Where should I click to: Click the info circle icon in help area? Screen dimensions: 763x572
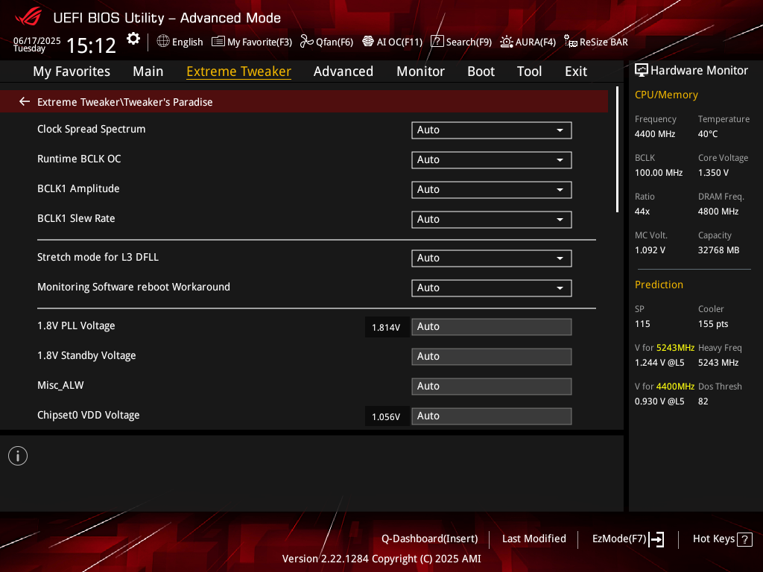(x=18, y=456)
